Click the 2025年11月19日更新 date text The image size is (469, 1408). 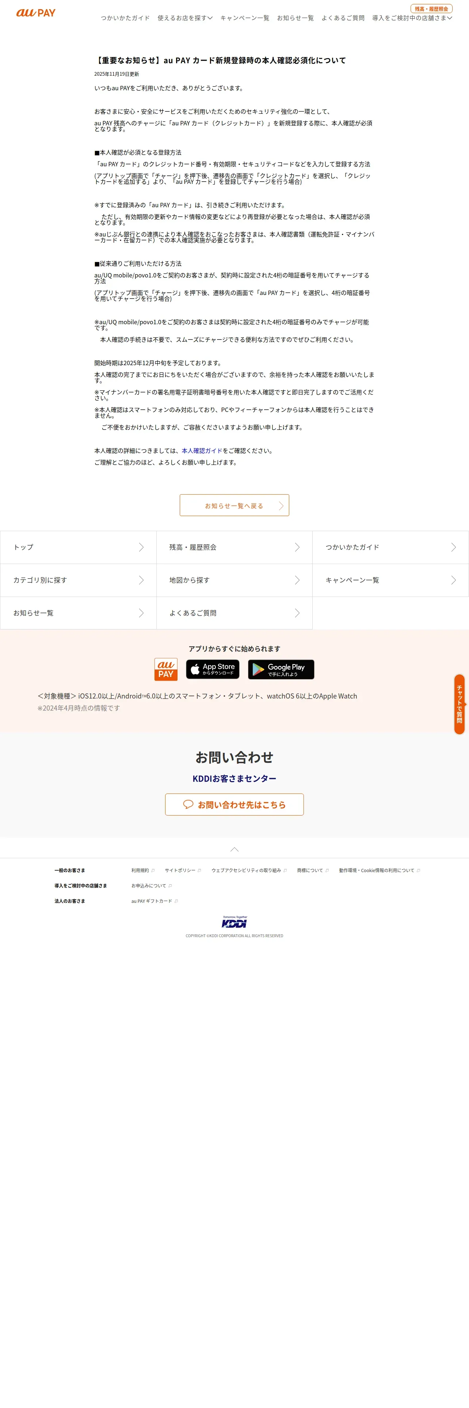click(x=116, y=74)
